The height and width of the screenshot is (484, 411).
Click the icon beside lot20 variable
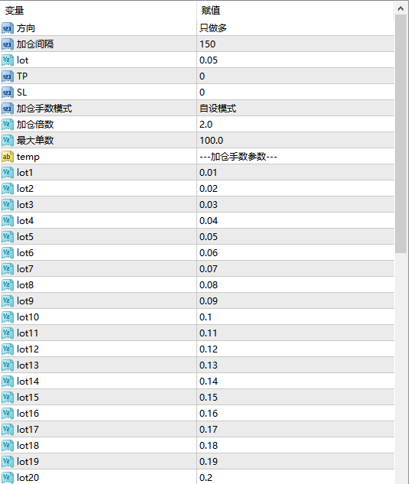point(8,478)
